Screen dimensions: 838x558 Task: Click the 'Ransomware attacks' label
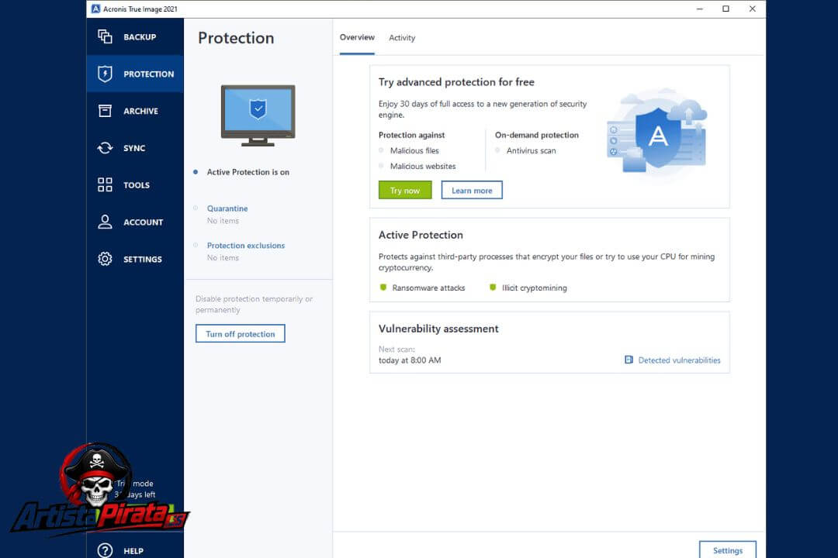coord(428,288)
